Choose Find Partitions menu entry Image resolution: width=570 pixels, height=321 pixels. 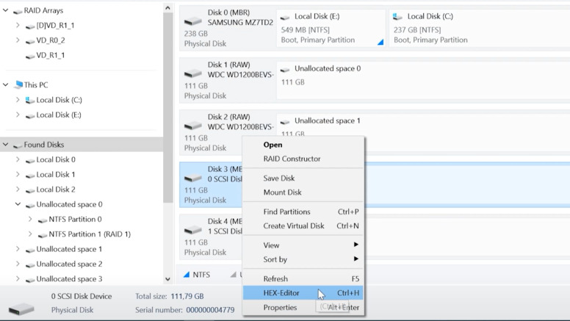pos(303,212)
